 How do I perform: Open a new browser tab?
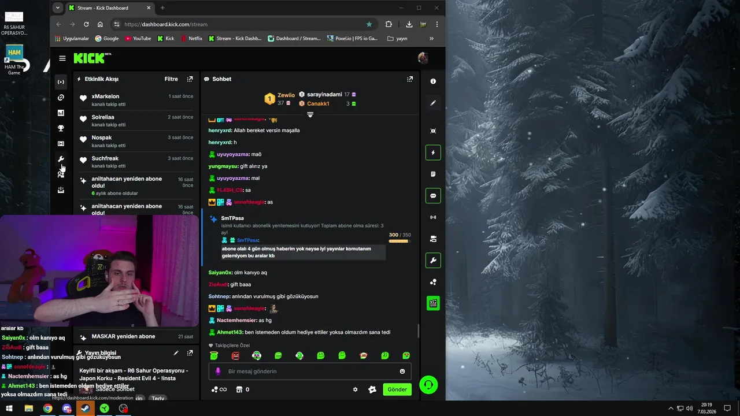pyautogui.click(x=162, y=8)
